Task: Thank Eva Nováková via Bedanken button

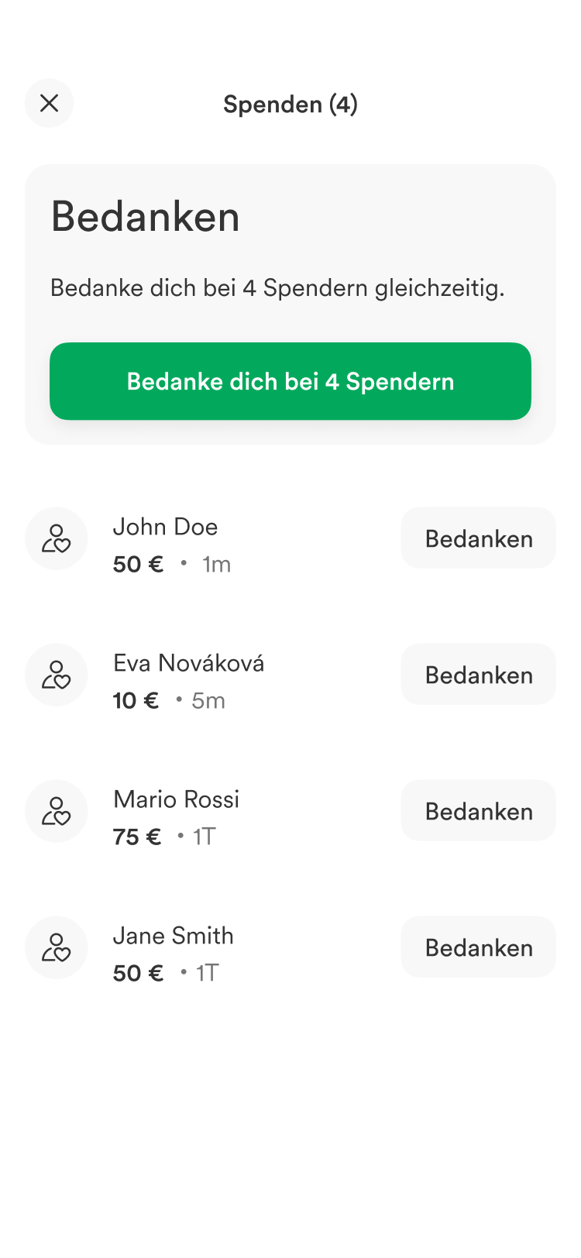Action: [x=478, y=675]
